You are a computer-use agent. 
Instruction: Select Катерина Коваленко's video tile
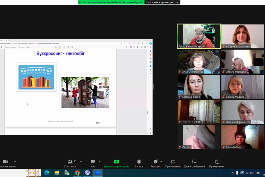pos(242,36)
